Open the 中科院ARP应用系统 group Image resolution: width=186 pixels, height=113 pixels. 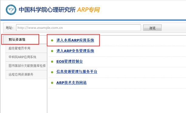(x=26, y=57)
